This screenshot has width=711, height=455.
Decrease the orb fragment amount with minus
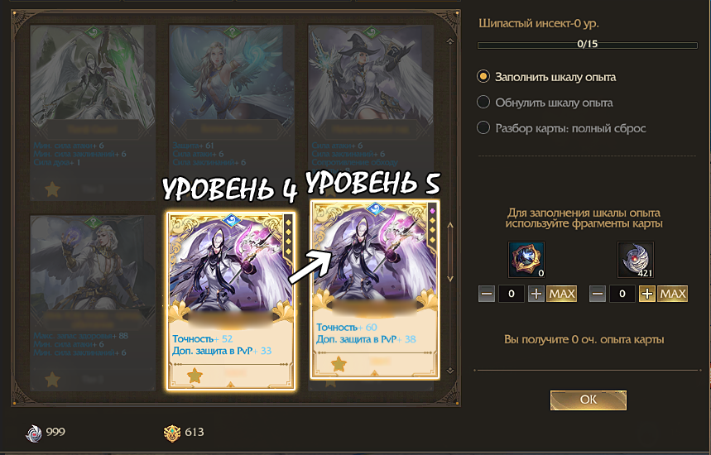coord(487,294)
